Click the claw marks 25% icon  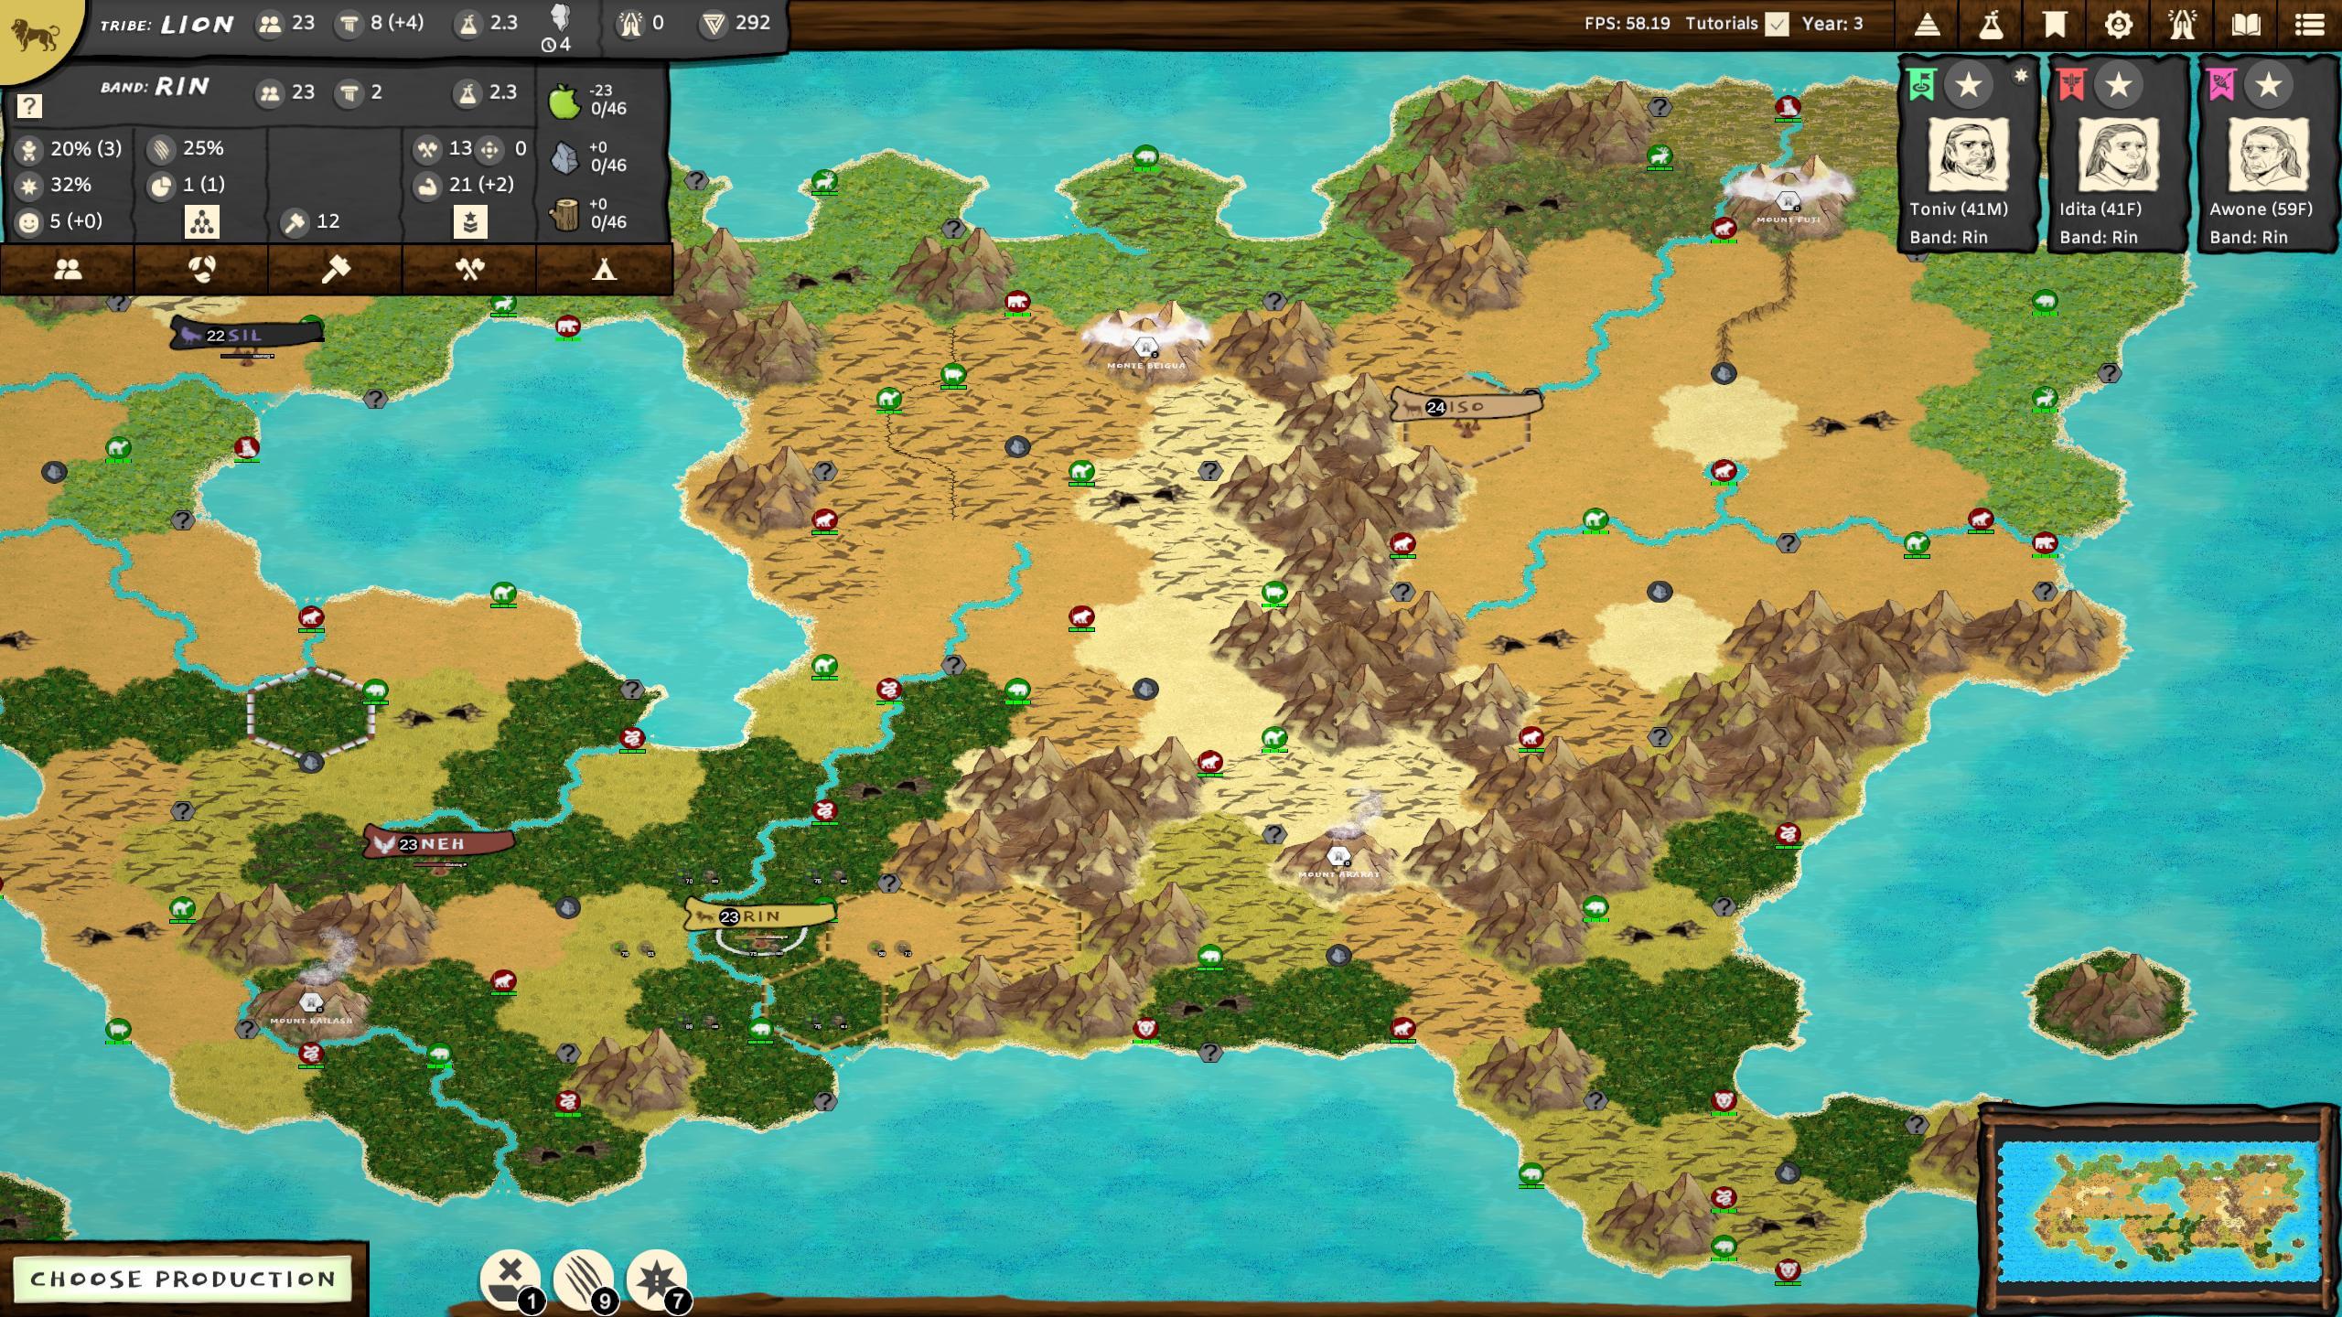161,149
